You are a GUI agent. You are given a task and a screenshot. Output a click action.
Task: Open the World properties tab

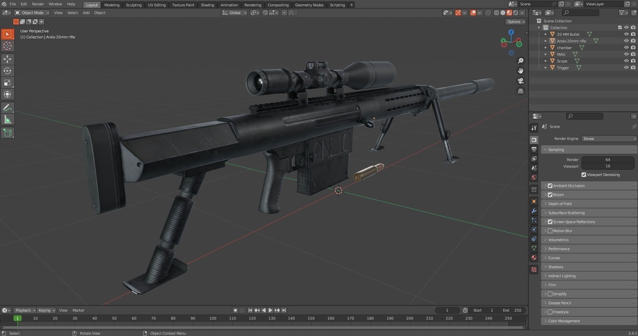click(534, 177)
